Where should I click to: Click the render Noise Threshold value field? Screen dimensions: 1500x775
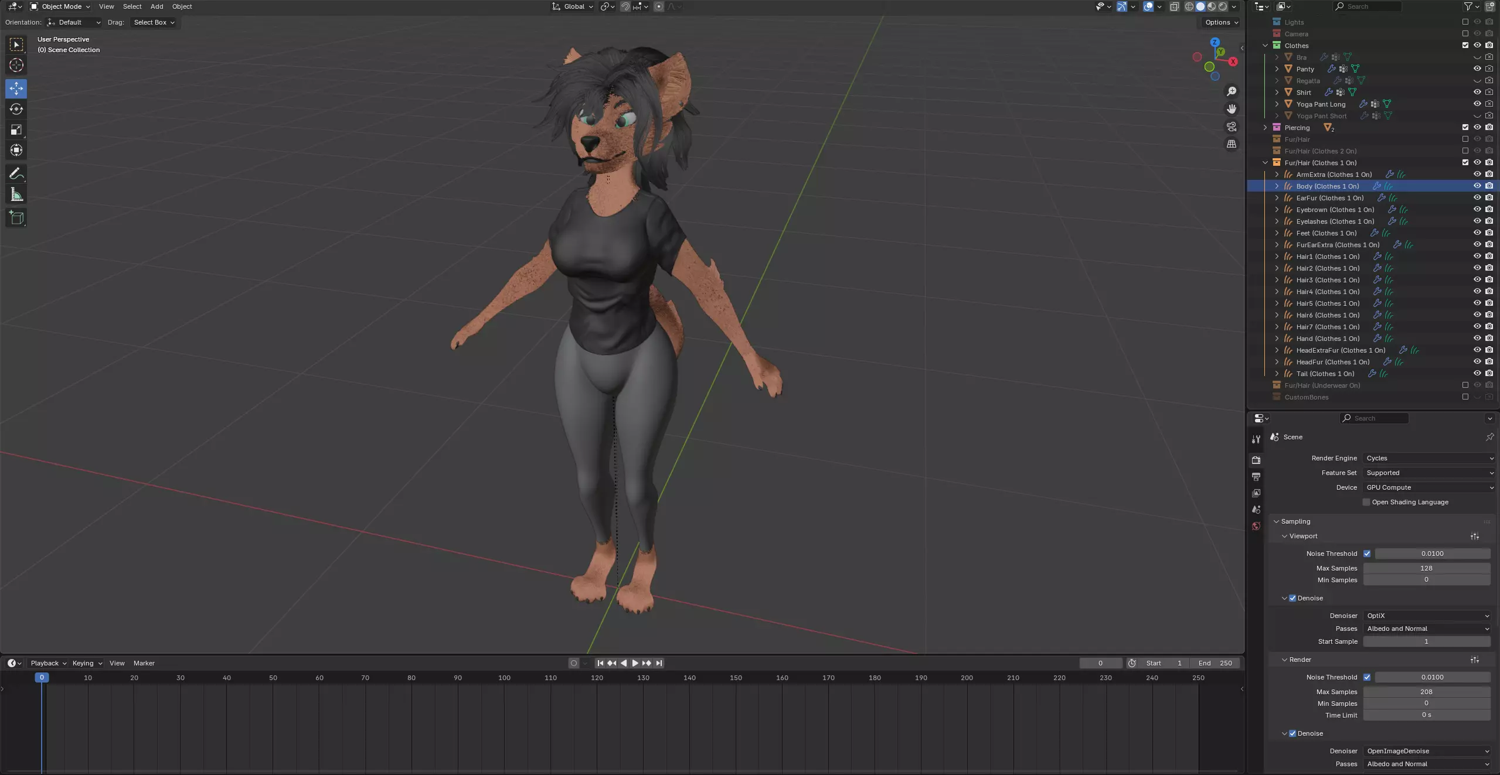(x=1432, y=677)
